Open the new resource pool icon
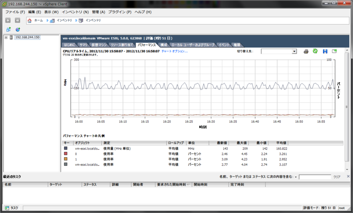Image resolution: width=353 pixels, height=213 pixels. pyautogui.click(x=18, y=29)
